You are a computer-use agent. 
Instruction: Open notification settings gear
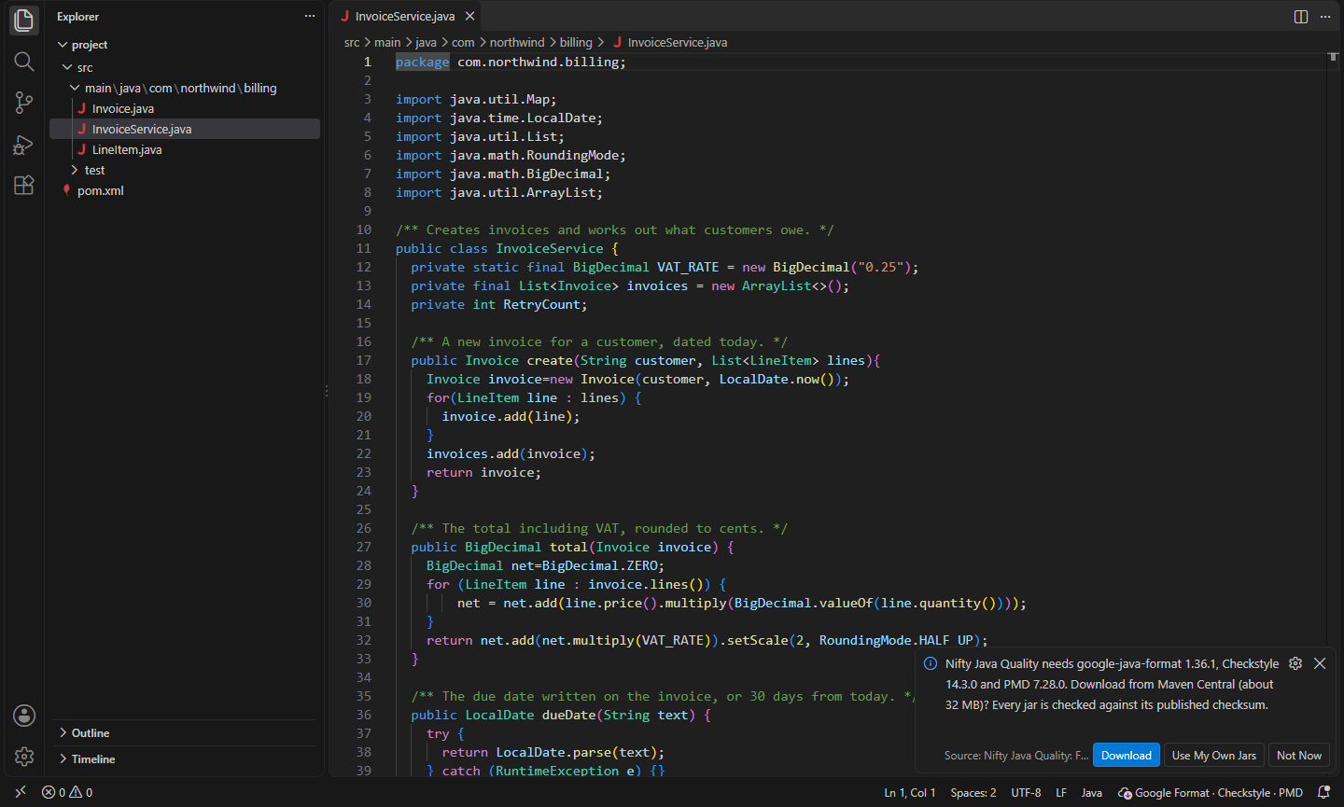coord(1295,663)
